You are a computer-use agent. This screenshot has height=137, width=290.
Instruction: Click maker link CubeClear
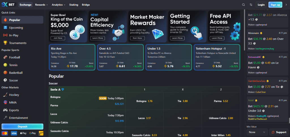click(x=261, y=92)
